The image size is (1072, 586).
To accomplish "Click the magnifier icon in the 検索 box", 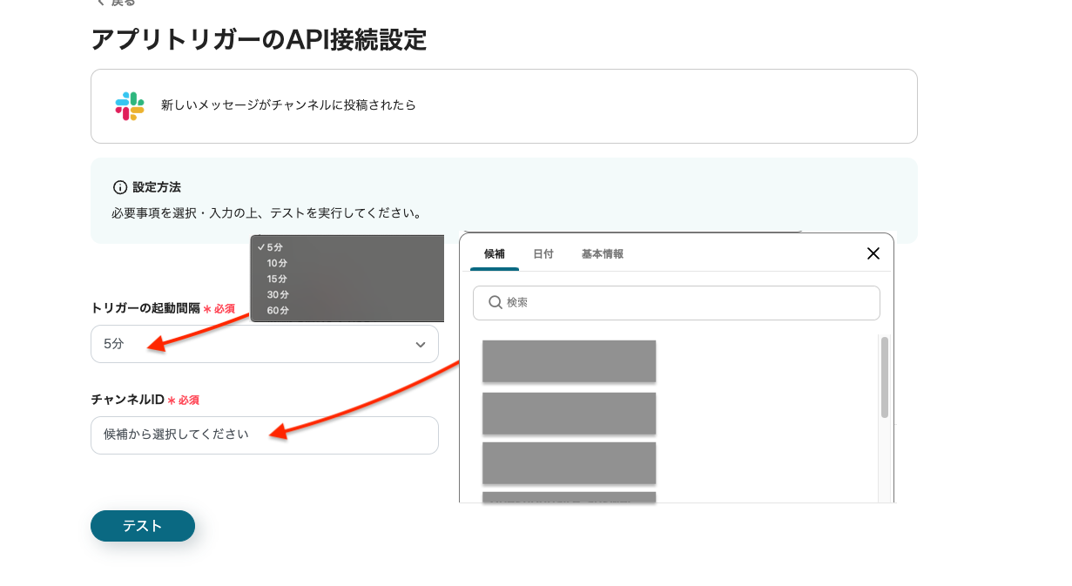I will pyautogui.click(x=495, y=302).
